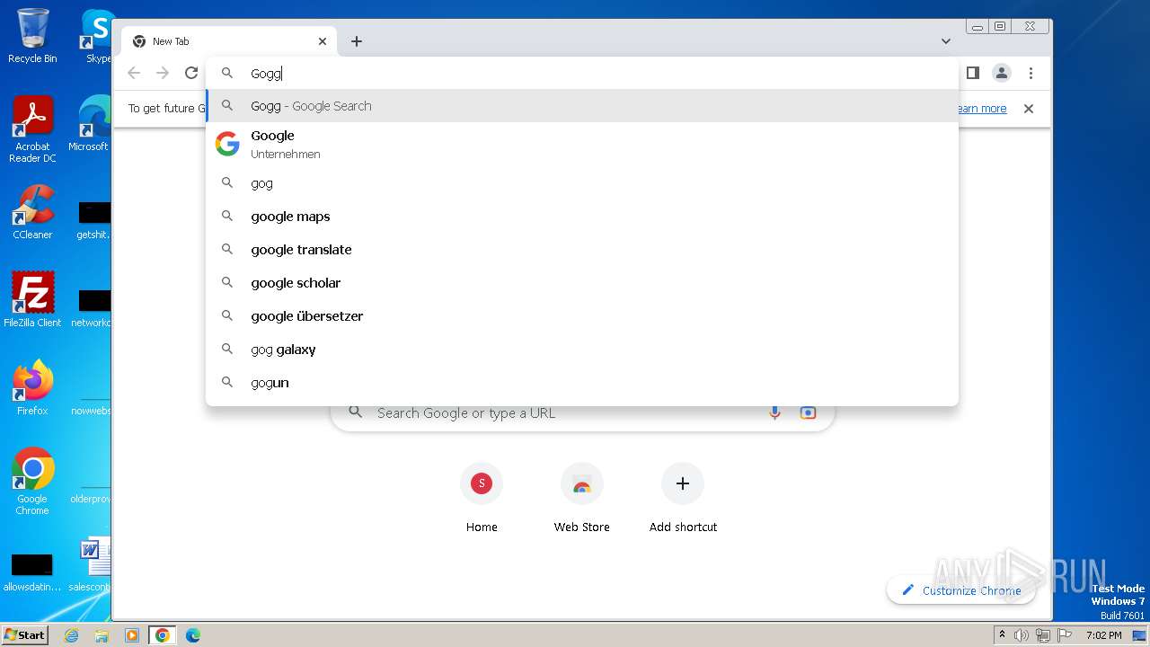Pick the 'gogun' suggestion
1150x647 pixels.
(582, 383)
